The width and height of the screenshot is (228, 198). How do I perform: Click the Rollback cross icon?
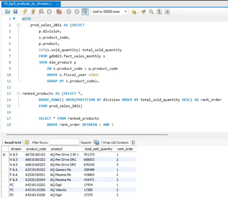(x=77, y=12)
